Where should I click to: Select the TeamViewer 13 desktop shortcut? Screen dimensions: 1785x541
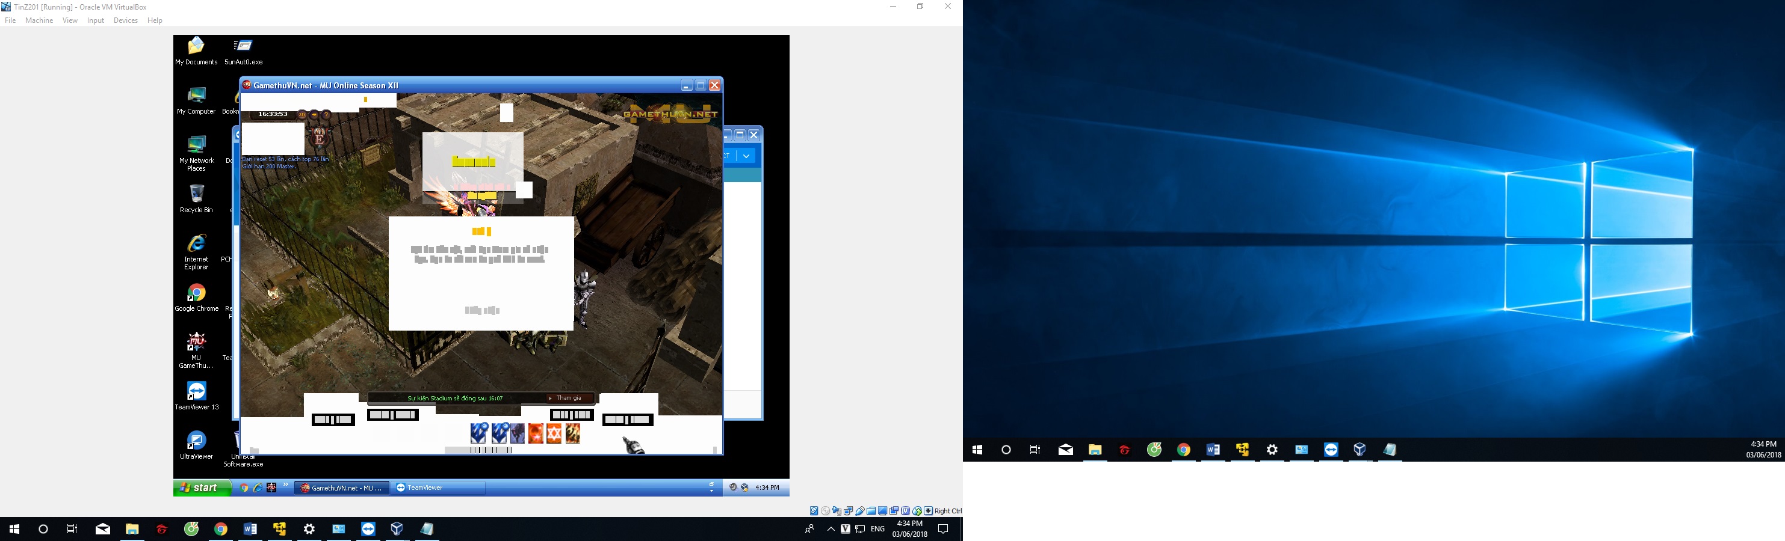click(x=196, y=396)
